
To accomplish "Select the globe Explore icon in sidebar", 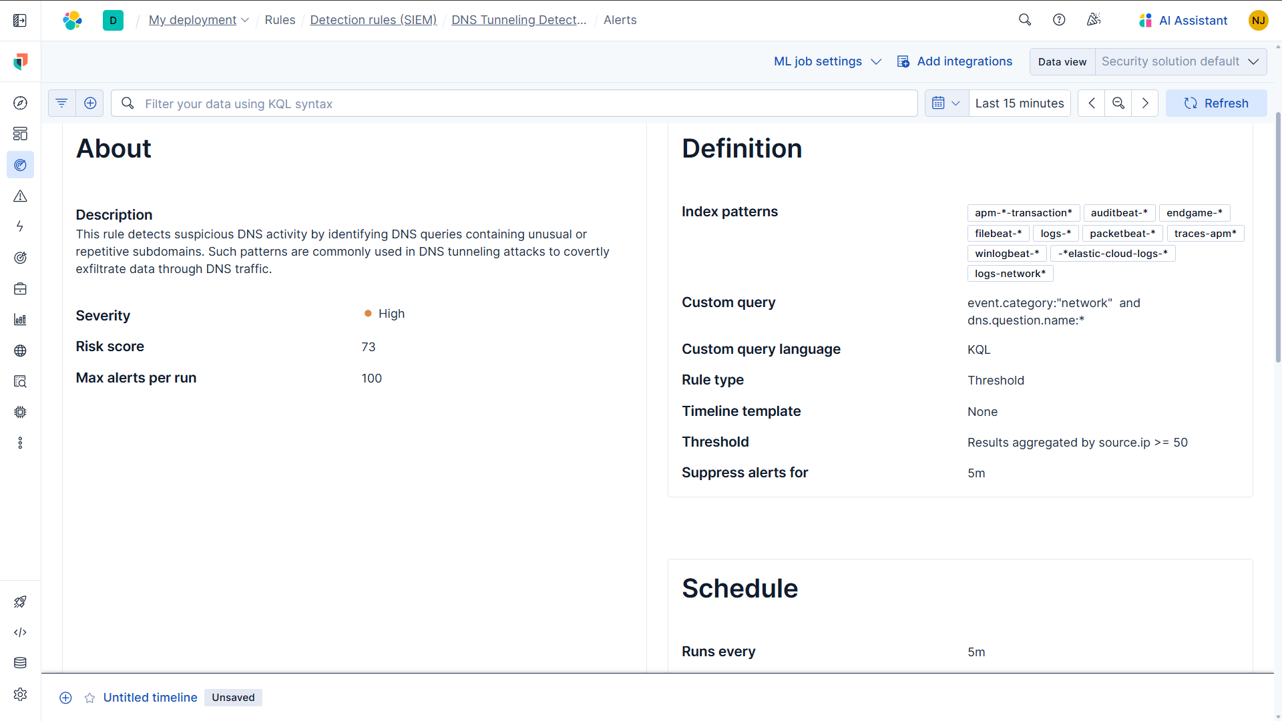I will tap(21, 350).
